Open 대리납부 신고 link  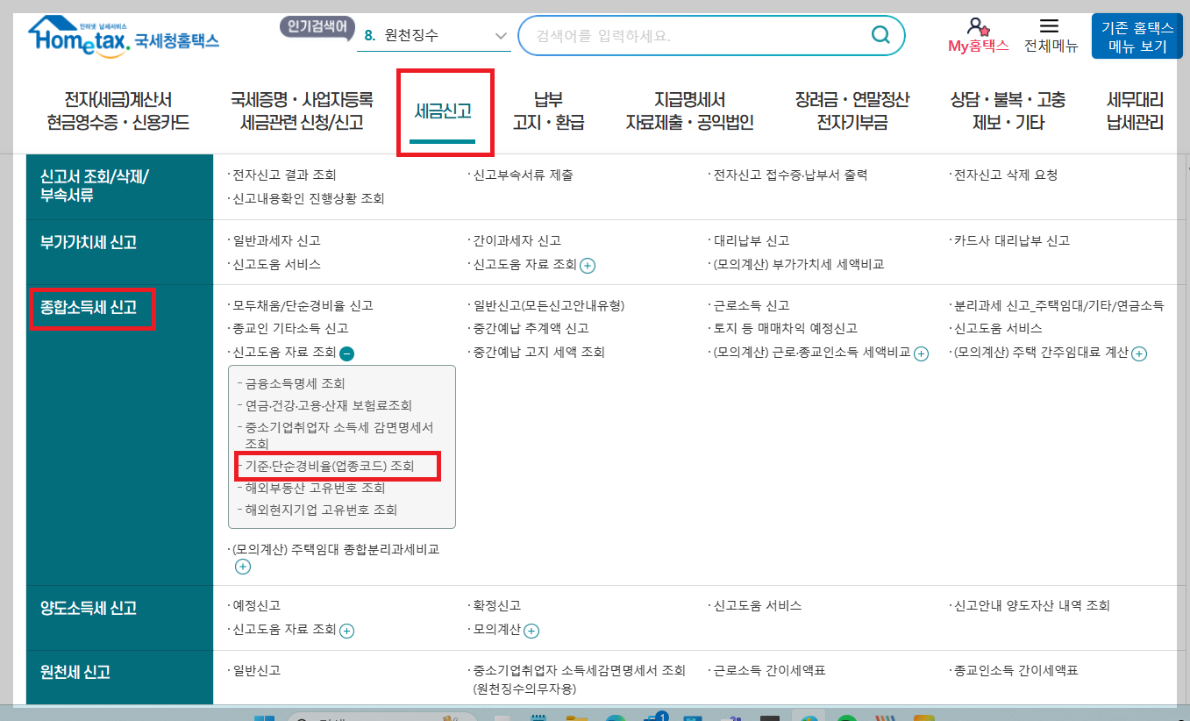coord(752,240)
